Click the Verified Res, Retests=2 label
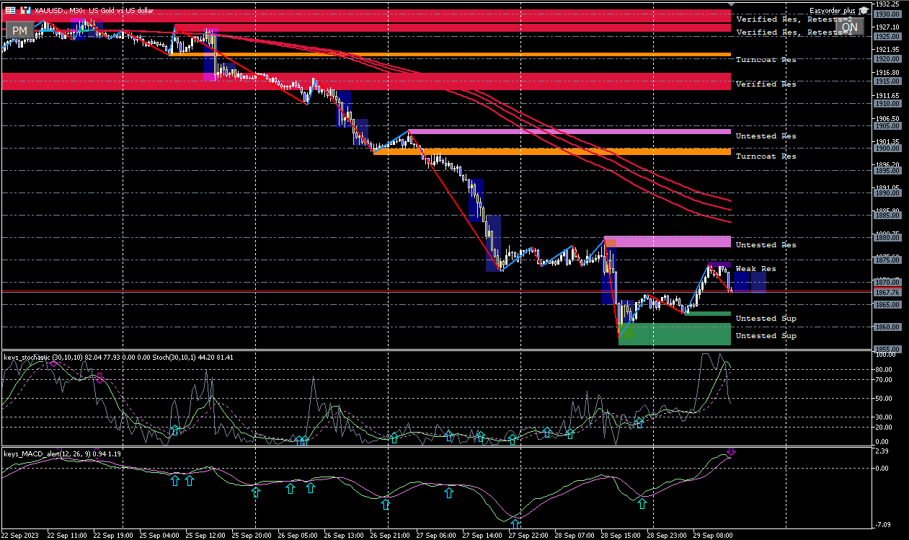Screen dimensions: 909x540 [793, 20]
